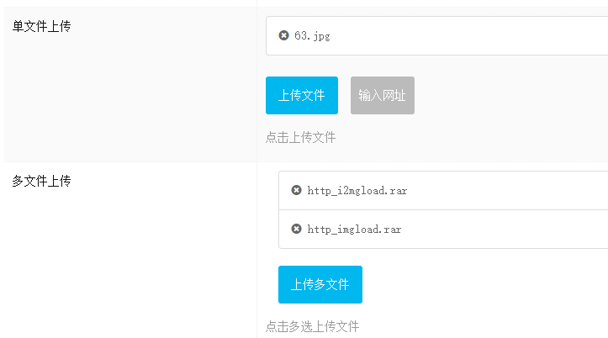Viewport: 608px width, 338px height.
Task: Click the 多文件上传 field label
Action: (x=41, y=181)
